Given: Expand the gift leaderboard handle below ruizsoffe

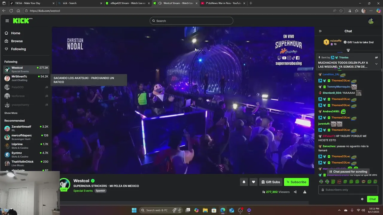Looking at the screenshot, I should click(x=348, y=50).
